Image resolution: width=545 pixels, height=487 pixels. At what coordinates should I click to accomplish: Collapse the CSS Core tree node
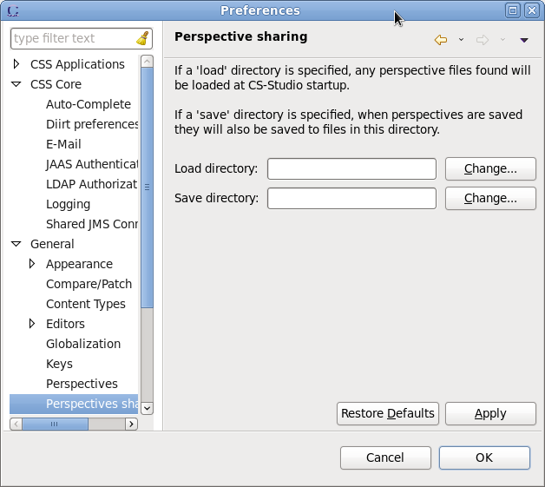(x=16, y=84)
